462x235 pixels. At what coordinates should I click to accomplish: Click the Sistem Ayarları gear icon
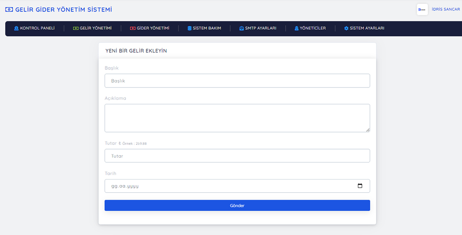(346, 29)
